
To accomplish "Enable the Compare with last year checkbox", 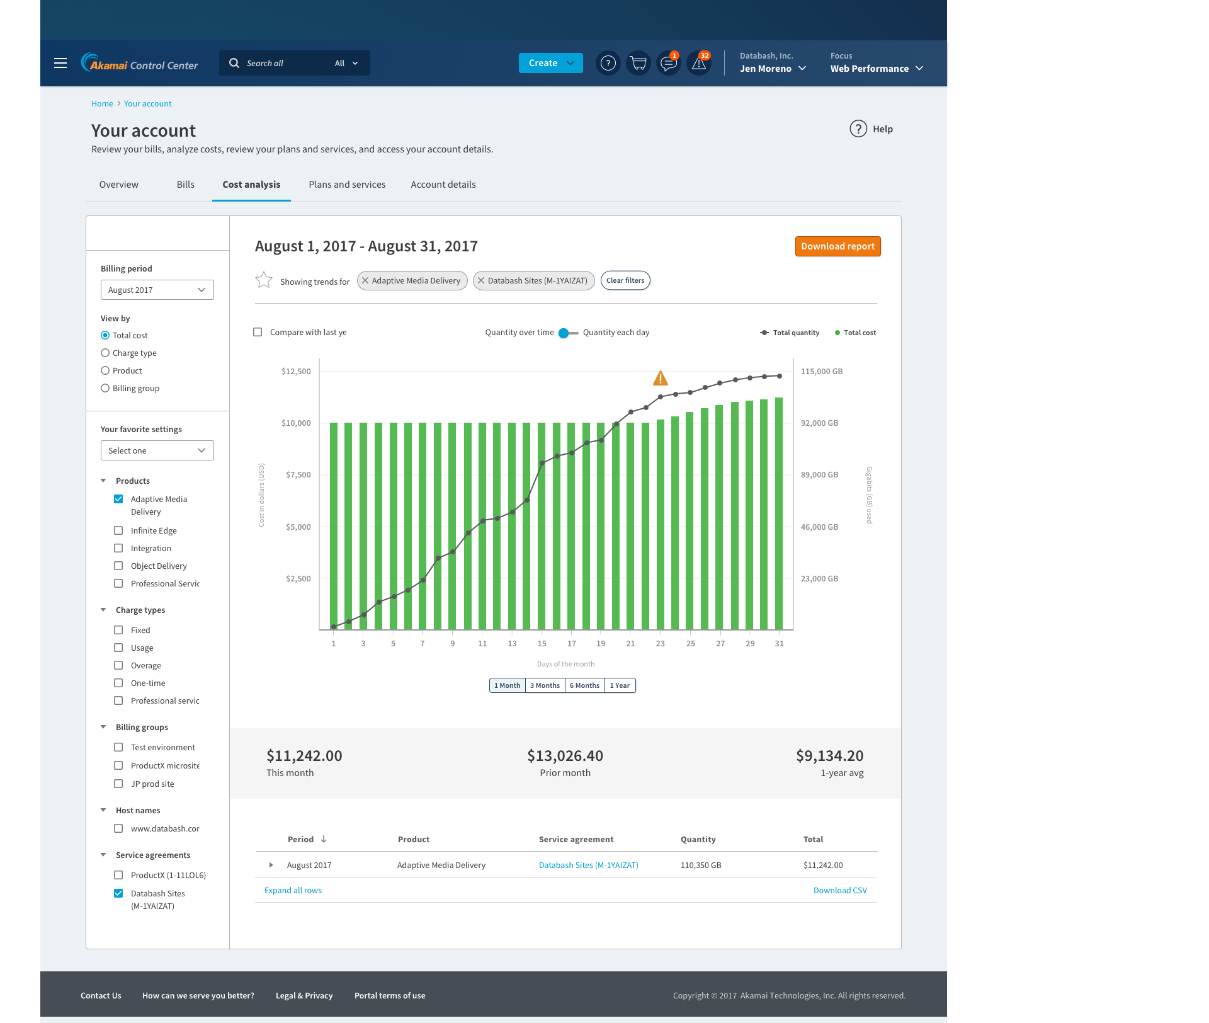I will (x=258, y=332).
